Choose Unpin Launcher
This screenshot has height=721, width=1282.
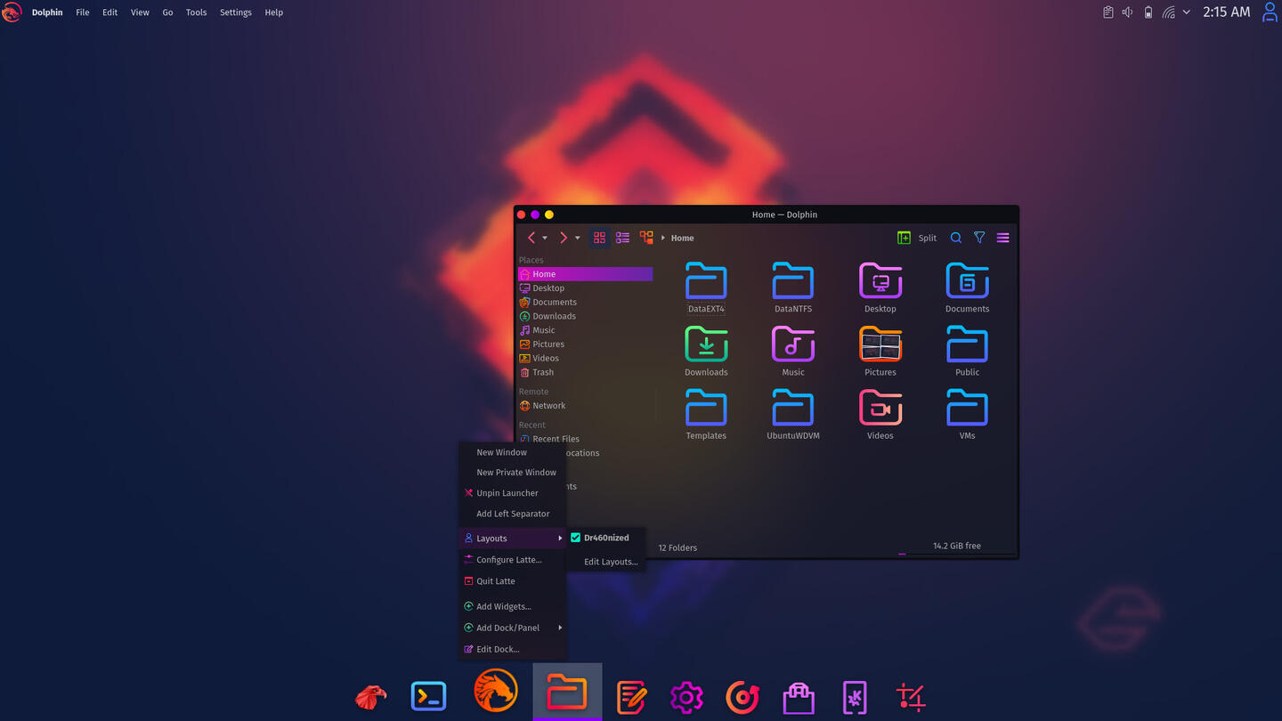click(x=513, y=493)
